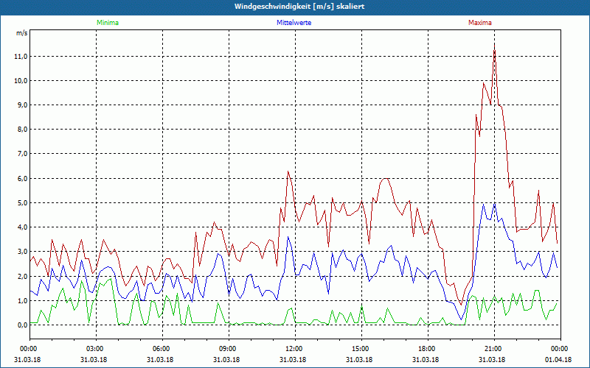Click the "15:00" time label
Screen dimensions: 590x368
(x=362, y=349)
